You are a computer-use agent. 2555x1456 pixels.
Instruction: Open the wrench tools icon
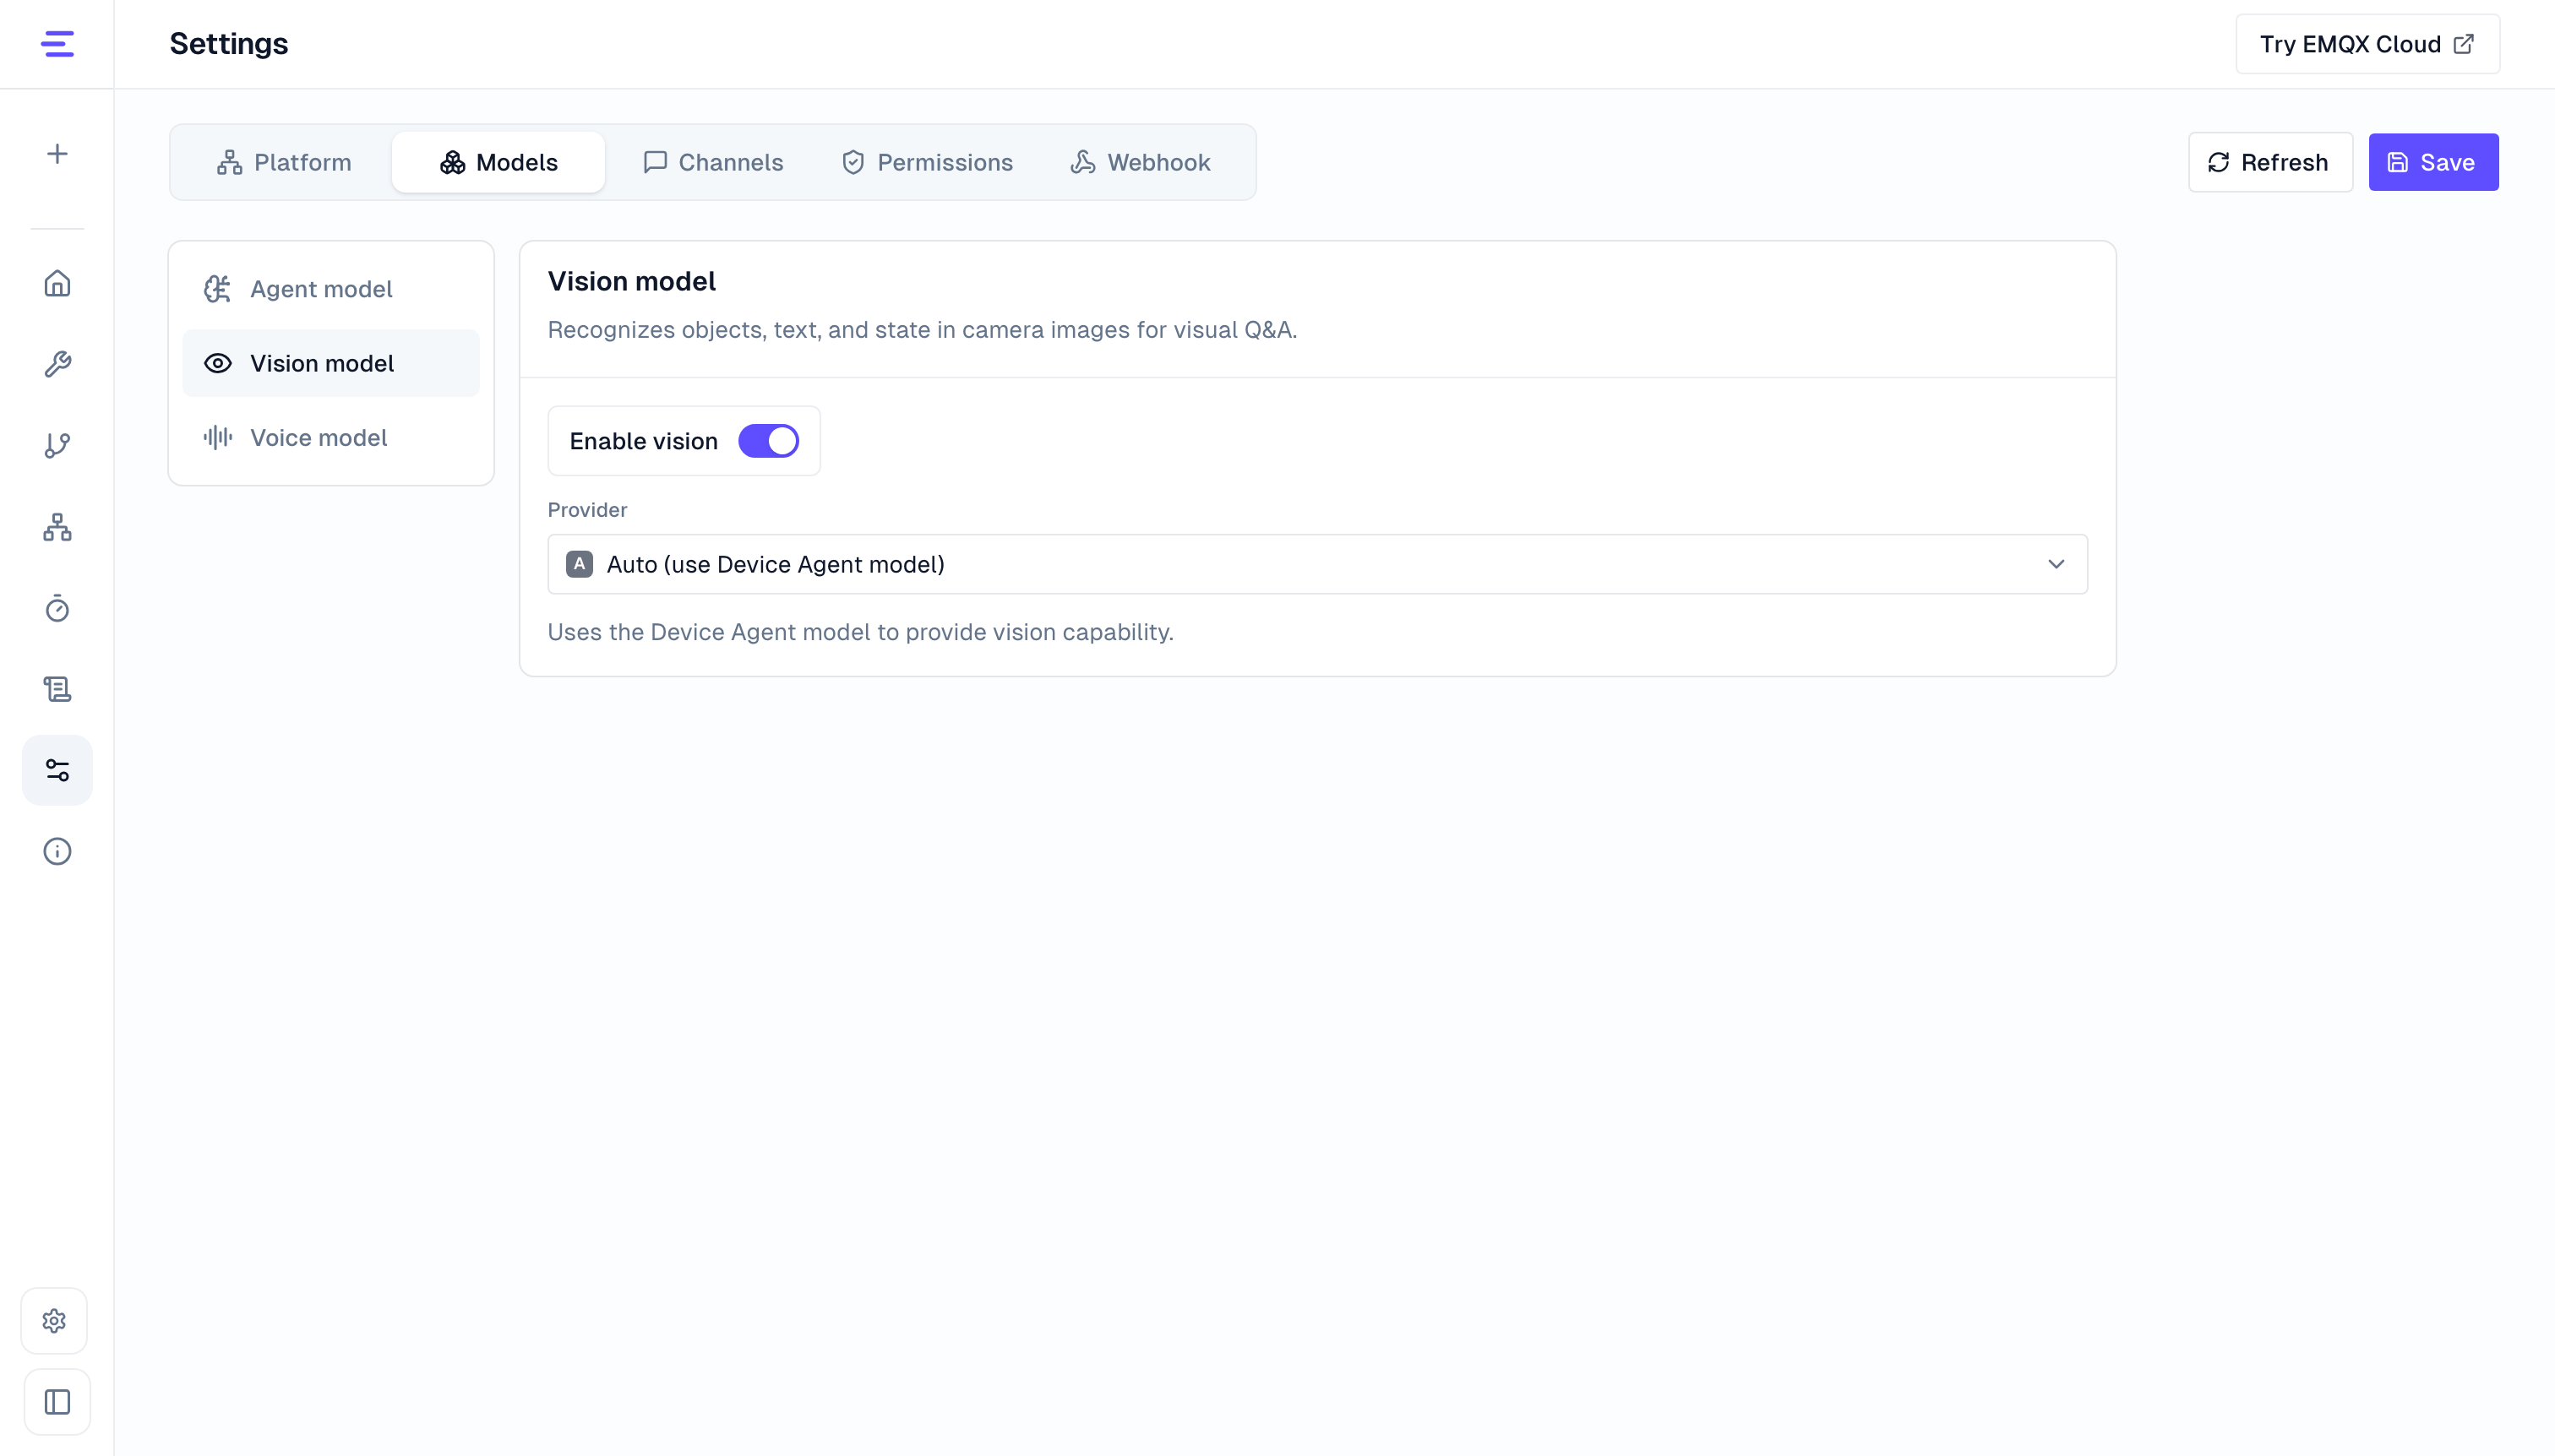pyautogui.click(x=57, y=365)
